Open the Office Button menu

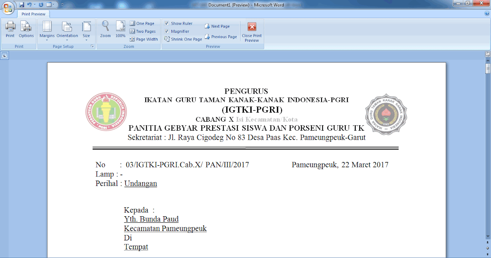(x=8, y=8)
